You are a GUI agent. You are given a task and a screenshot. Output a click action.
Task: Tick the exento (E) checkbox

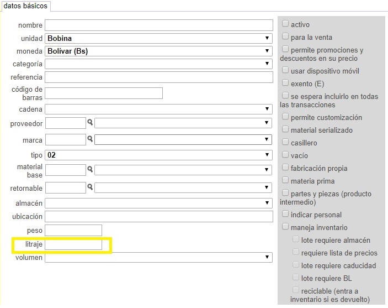point(285,82)
